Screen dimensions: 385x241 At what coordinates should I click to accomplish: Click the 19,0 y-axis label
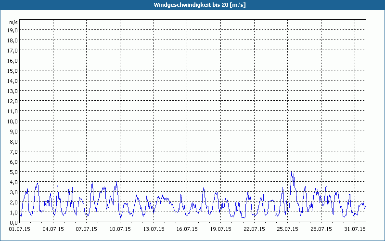[x=13, y=30]
